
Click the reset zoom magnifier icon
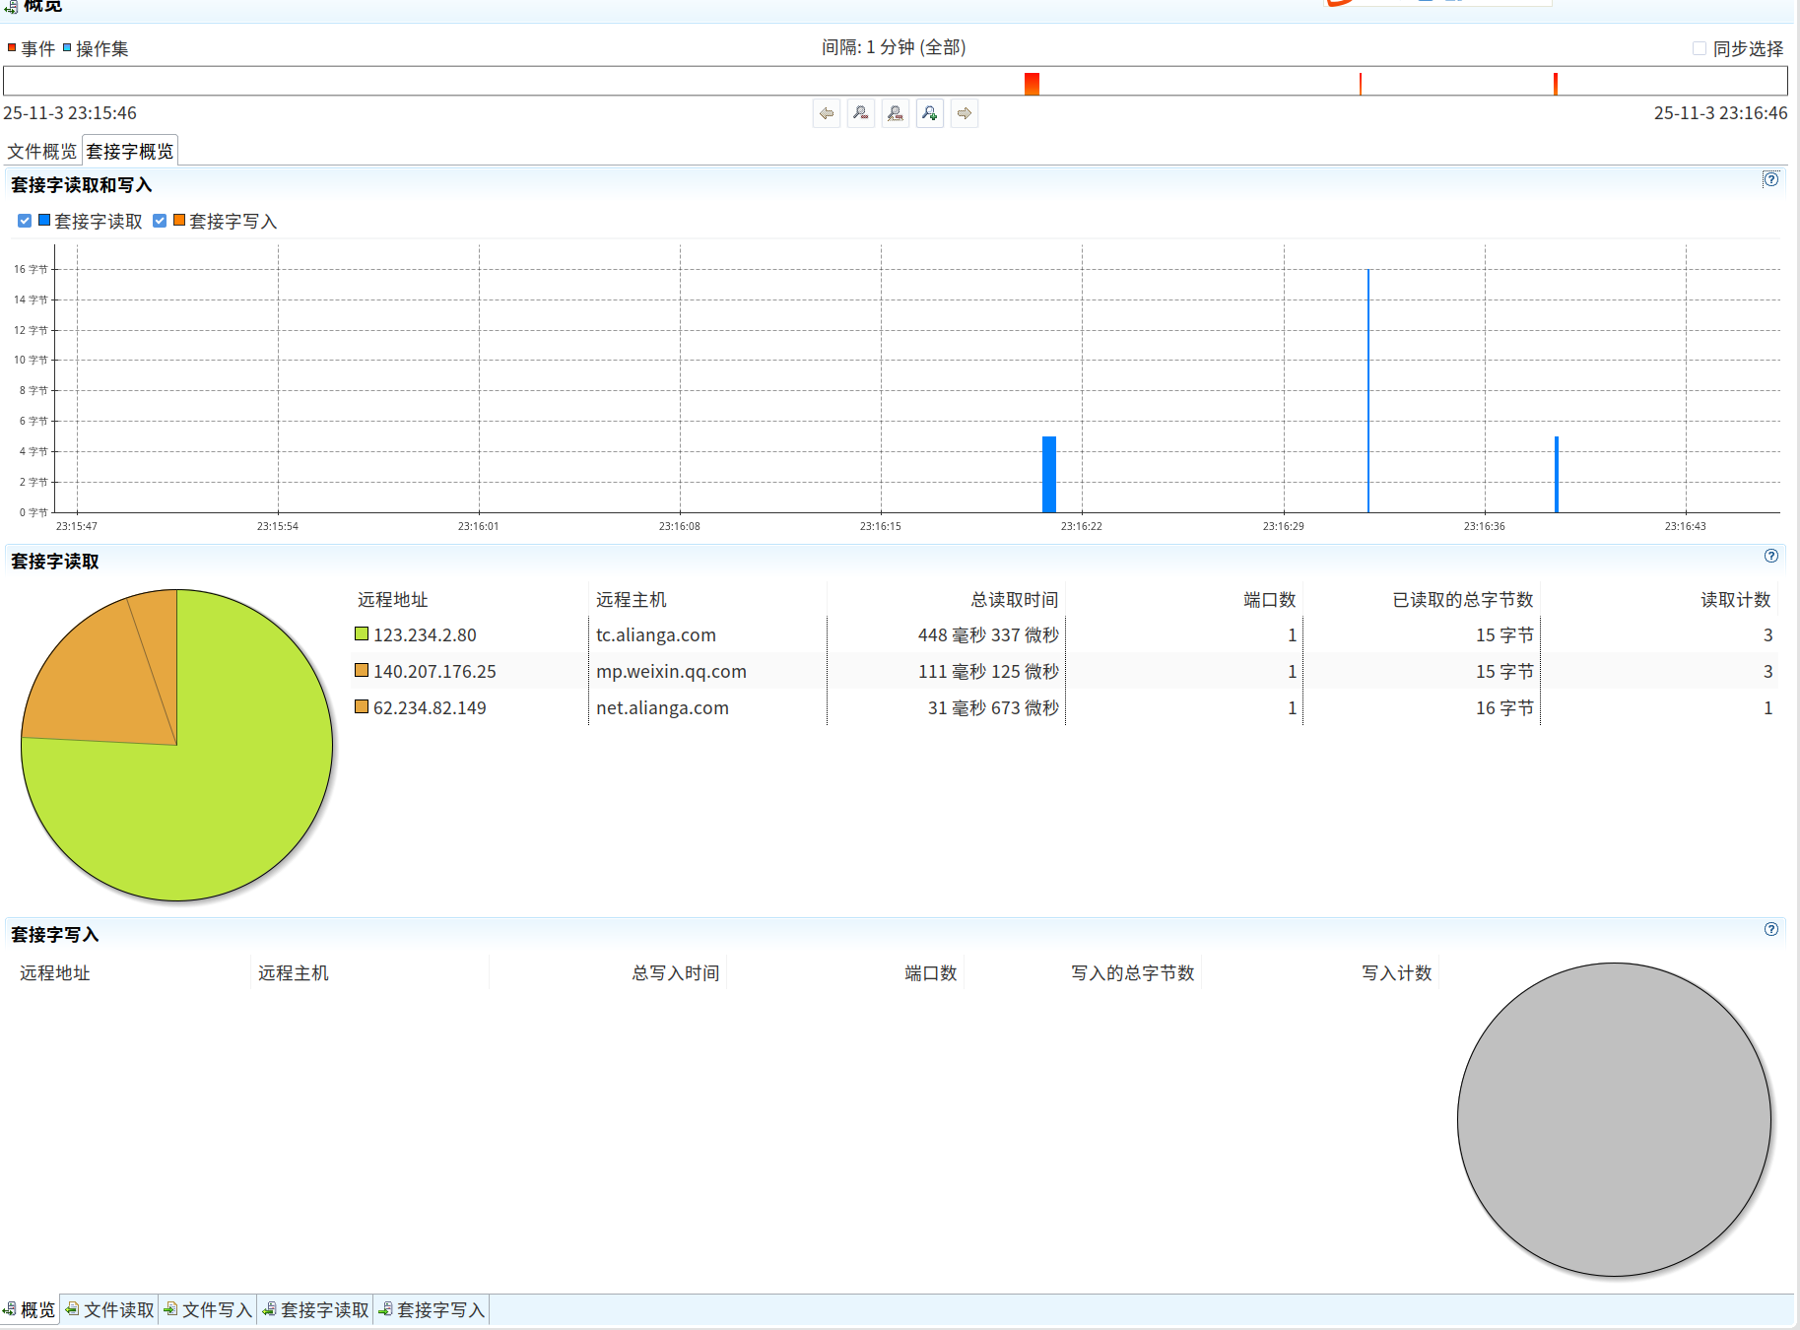tap(896, 114)
